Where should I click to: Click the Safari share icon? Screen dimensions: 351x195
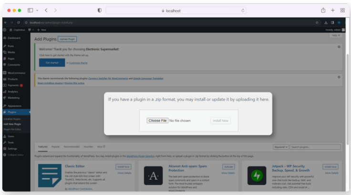(323, 10)
